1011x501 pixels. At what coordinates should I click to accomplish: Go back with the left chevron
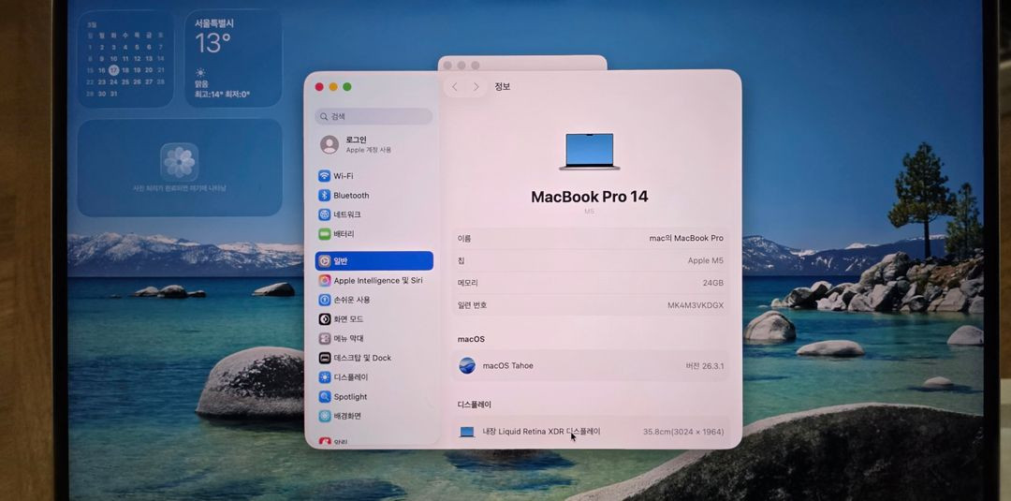(455, 86)
